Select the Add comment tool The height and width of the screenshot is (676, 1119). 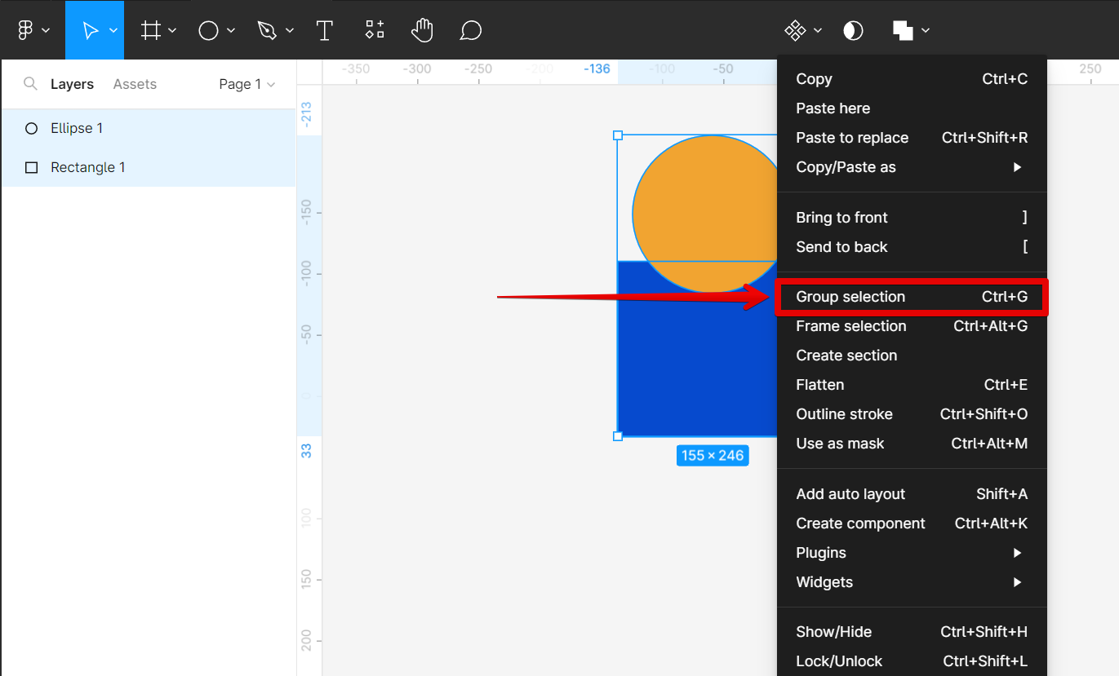click(x=471, y=30)
